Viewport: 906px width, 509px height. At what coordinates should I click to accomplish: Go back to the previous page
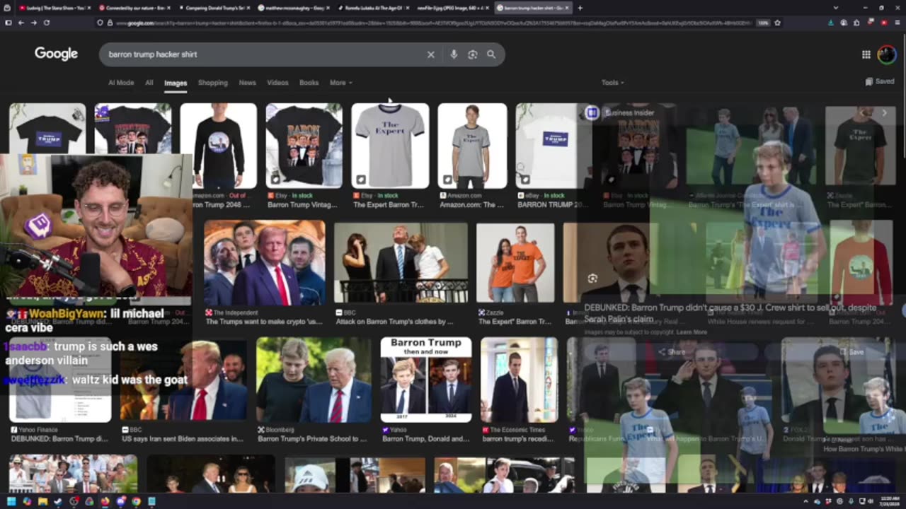coord(21,23)
